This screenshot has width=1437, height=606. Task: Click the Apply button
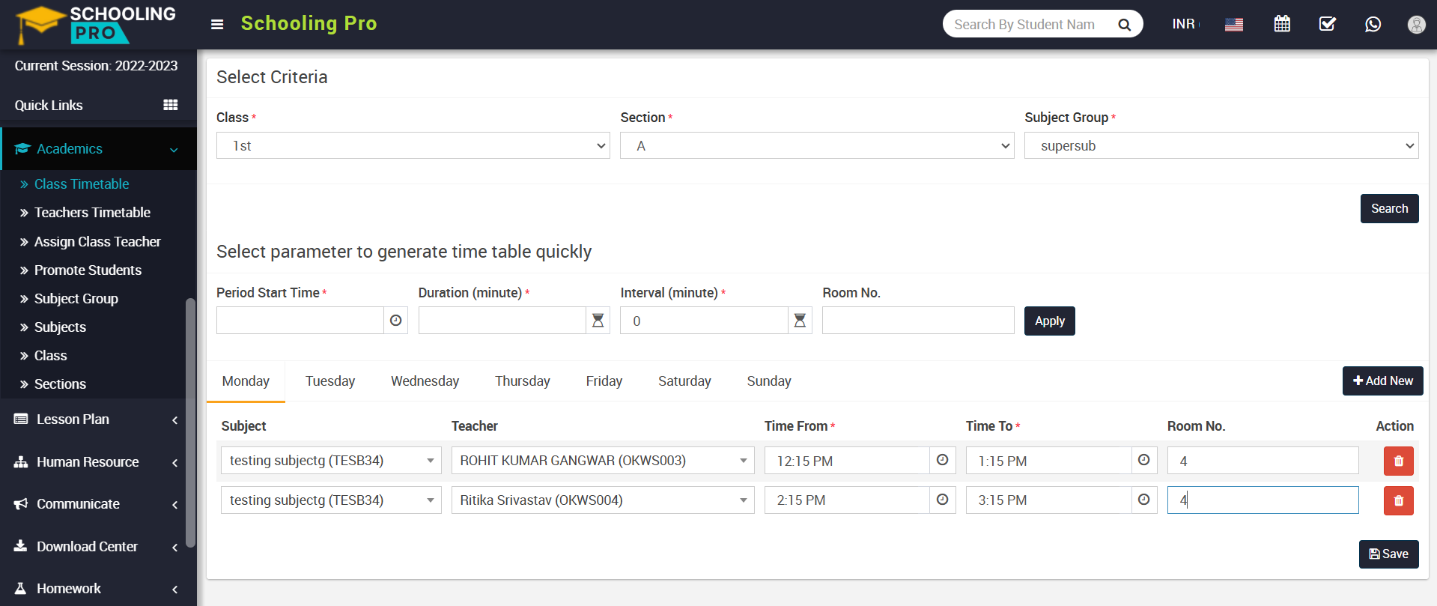[x=1049, y=321]
